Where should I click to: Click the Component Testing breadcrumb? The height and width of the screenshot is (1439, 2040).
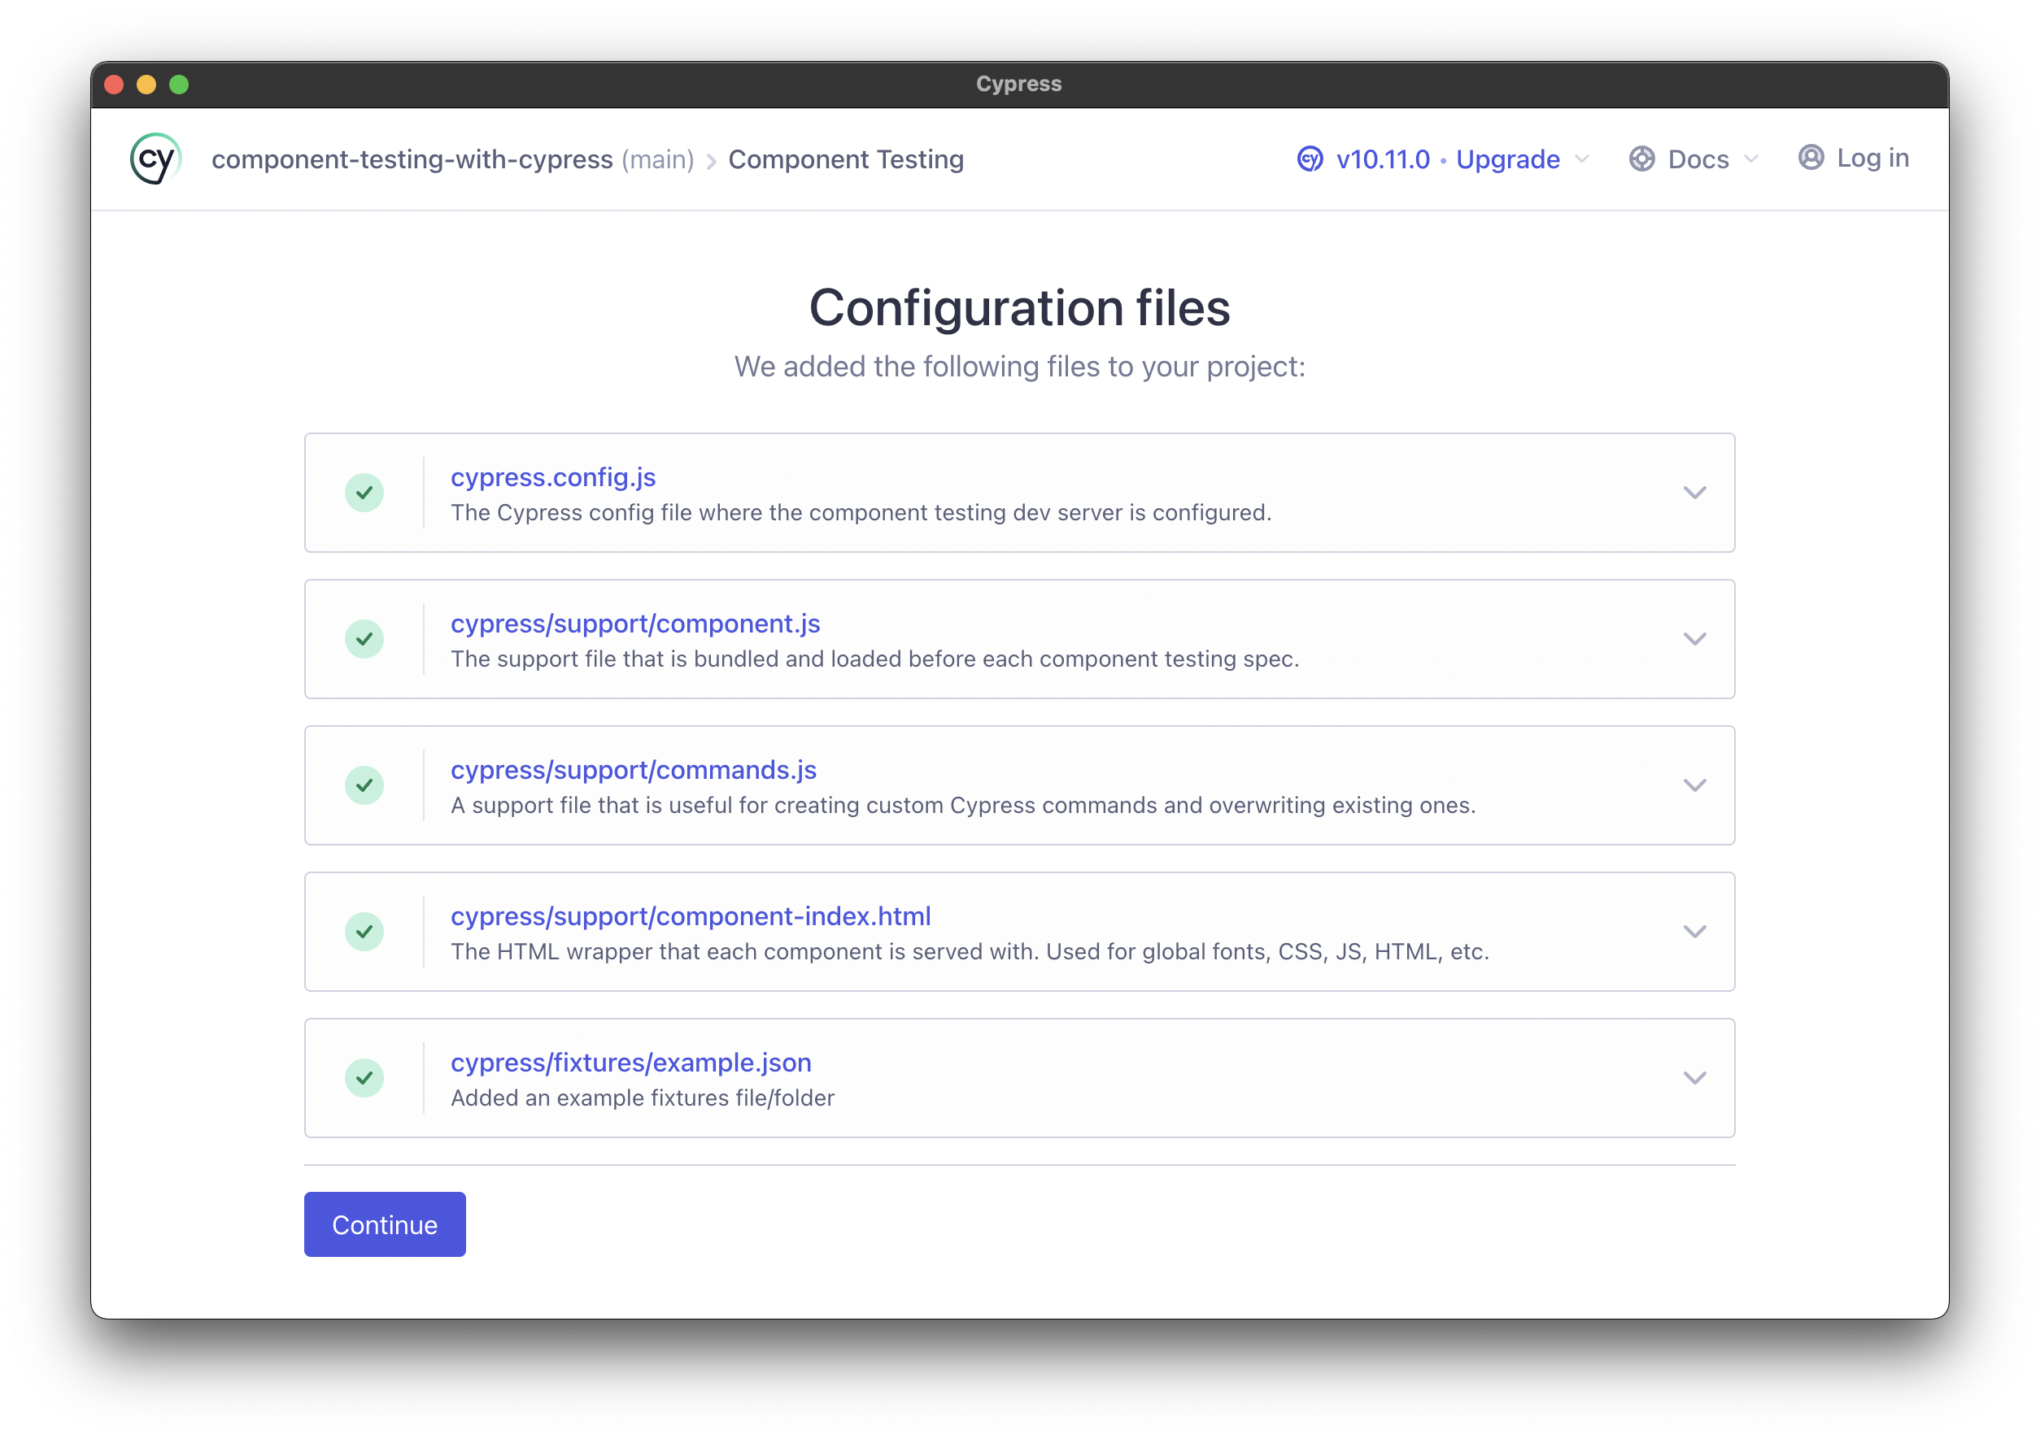(845, 159)
